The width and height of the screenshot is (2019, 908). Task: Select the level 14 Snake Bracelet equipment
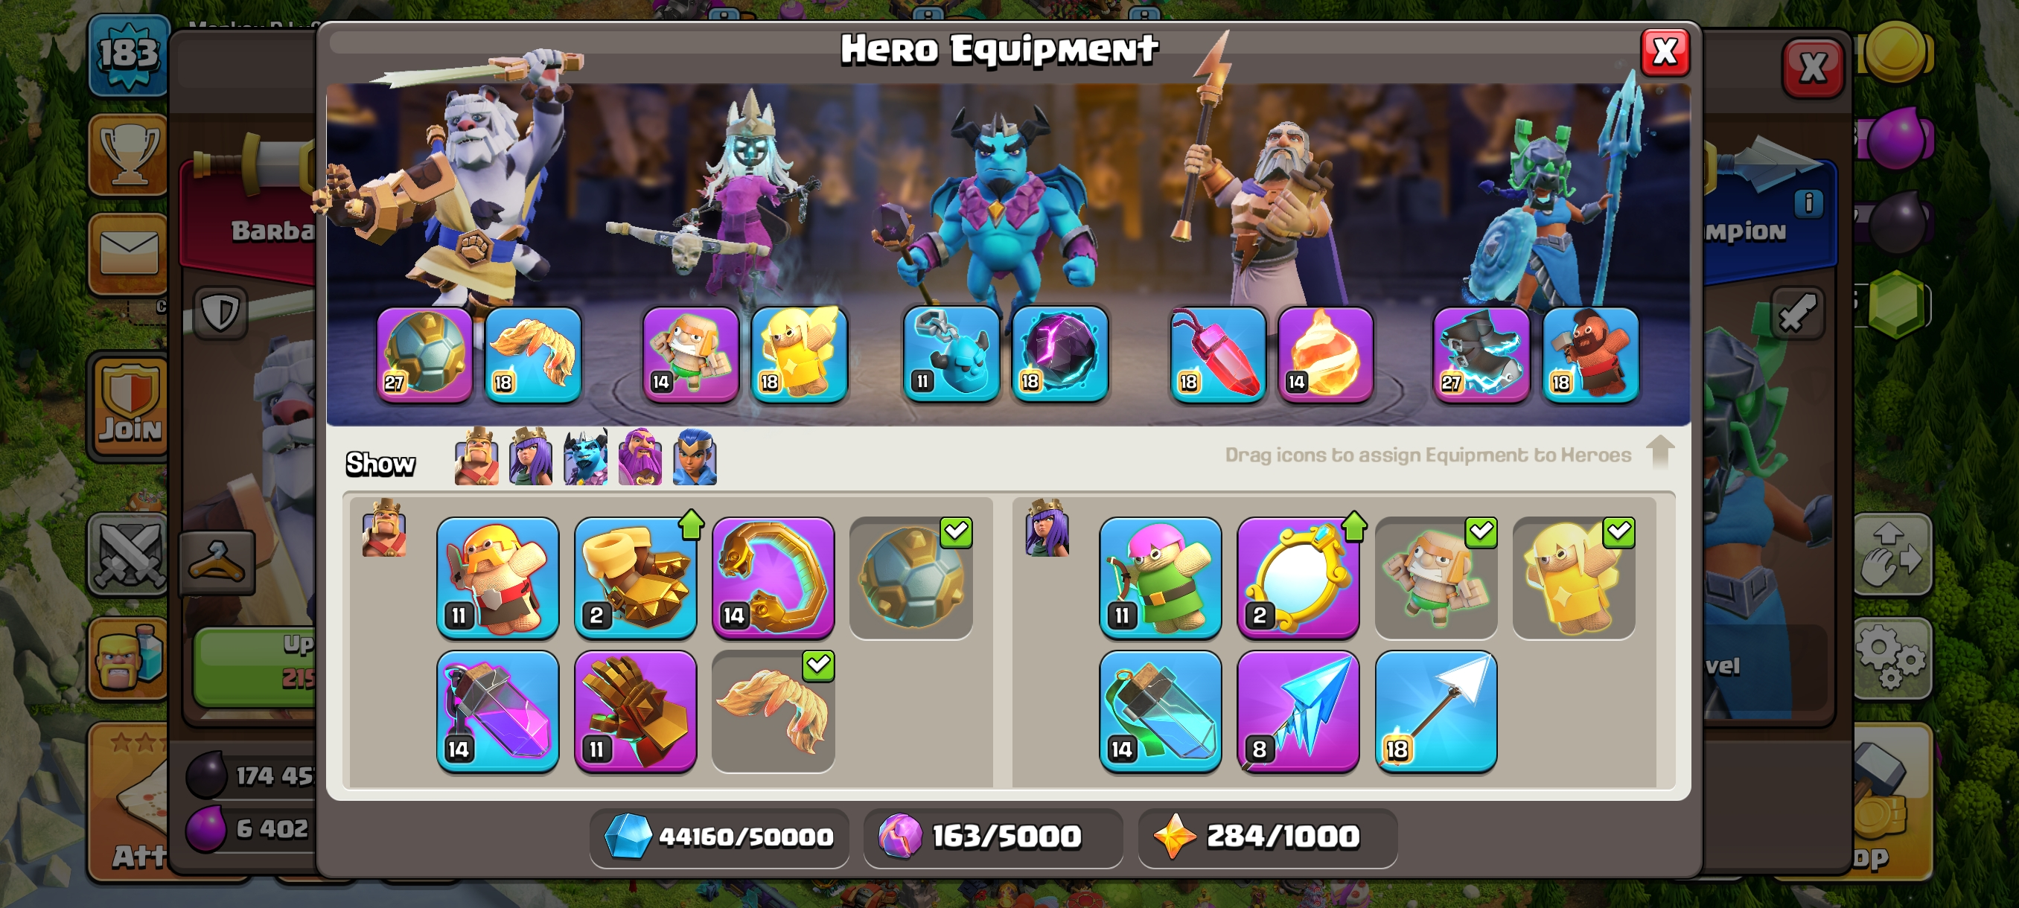(x=773, y=578)
